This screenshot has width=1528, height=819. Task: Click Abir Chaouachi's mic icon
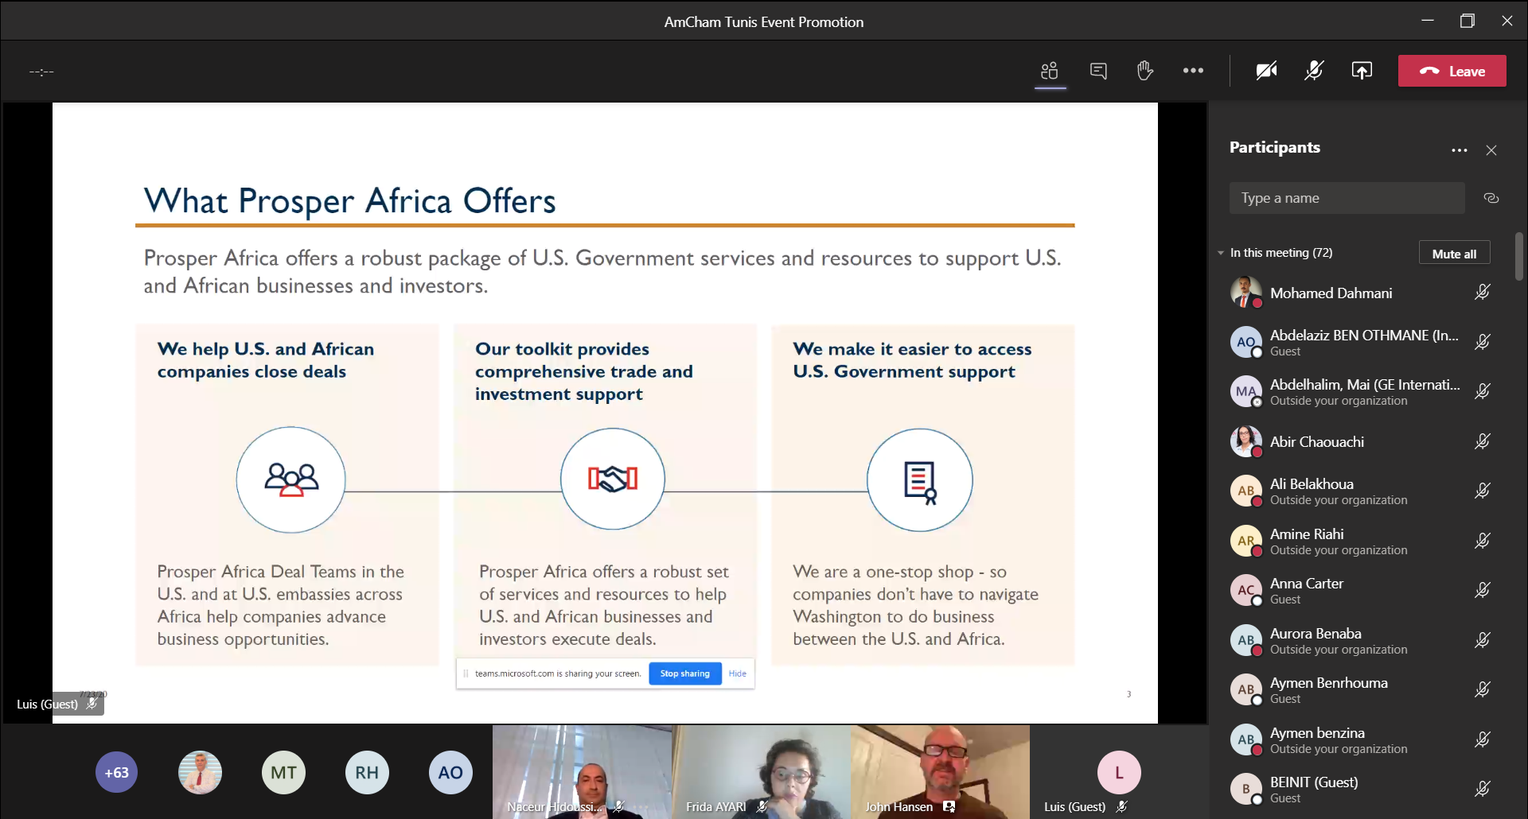click(1482, 441)
